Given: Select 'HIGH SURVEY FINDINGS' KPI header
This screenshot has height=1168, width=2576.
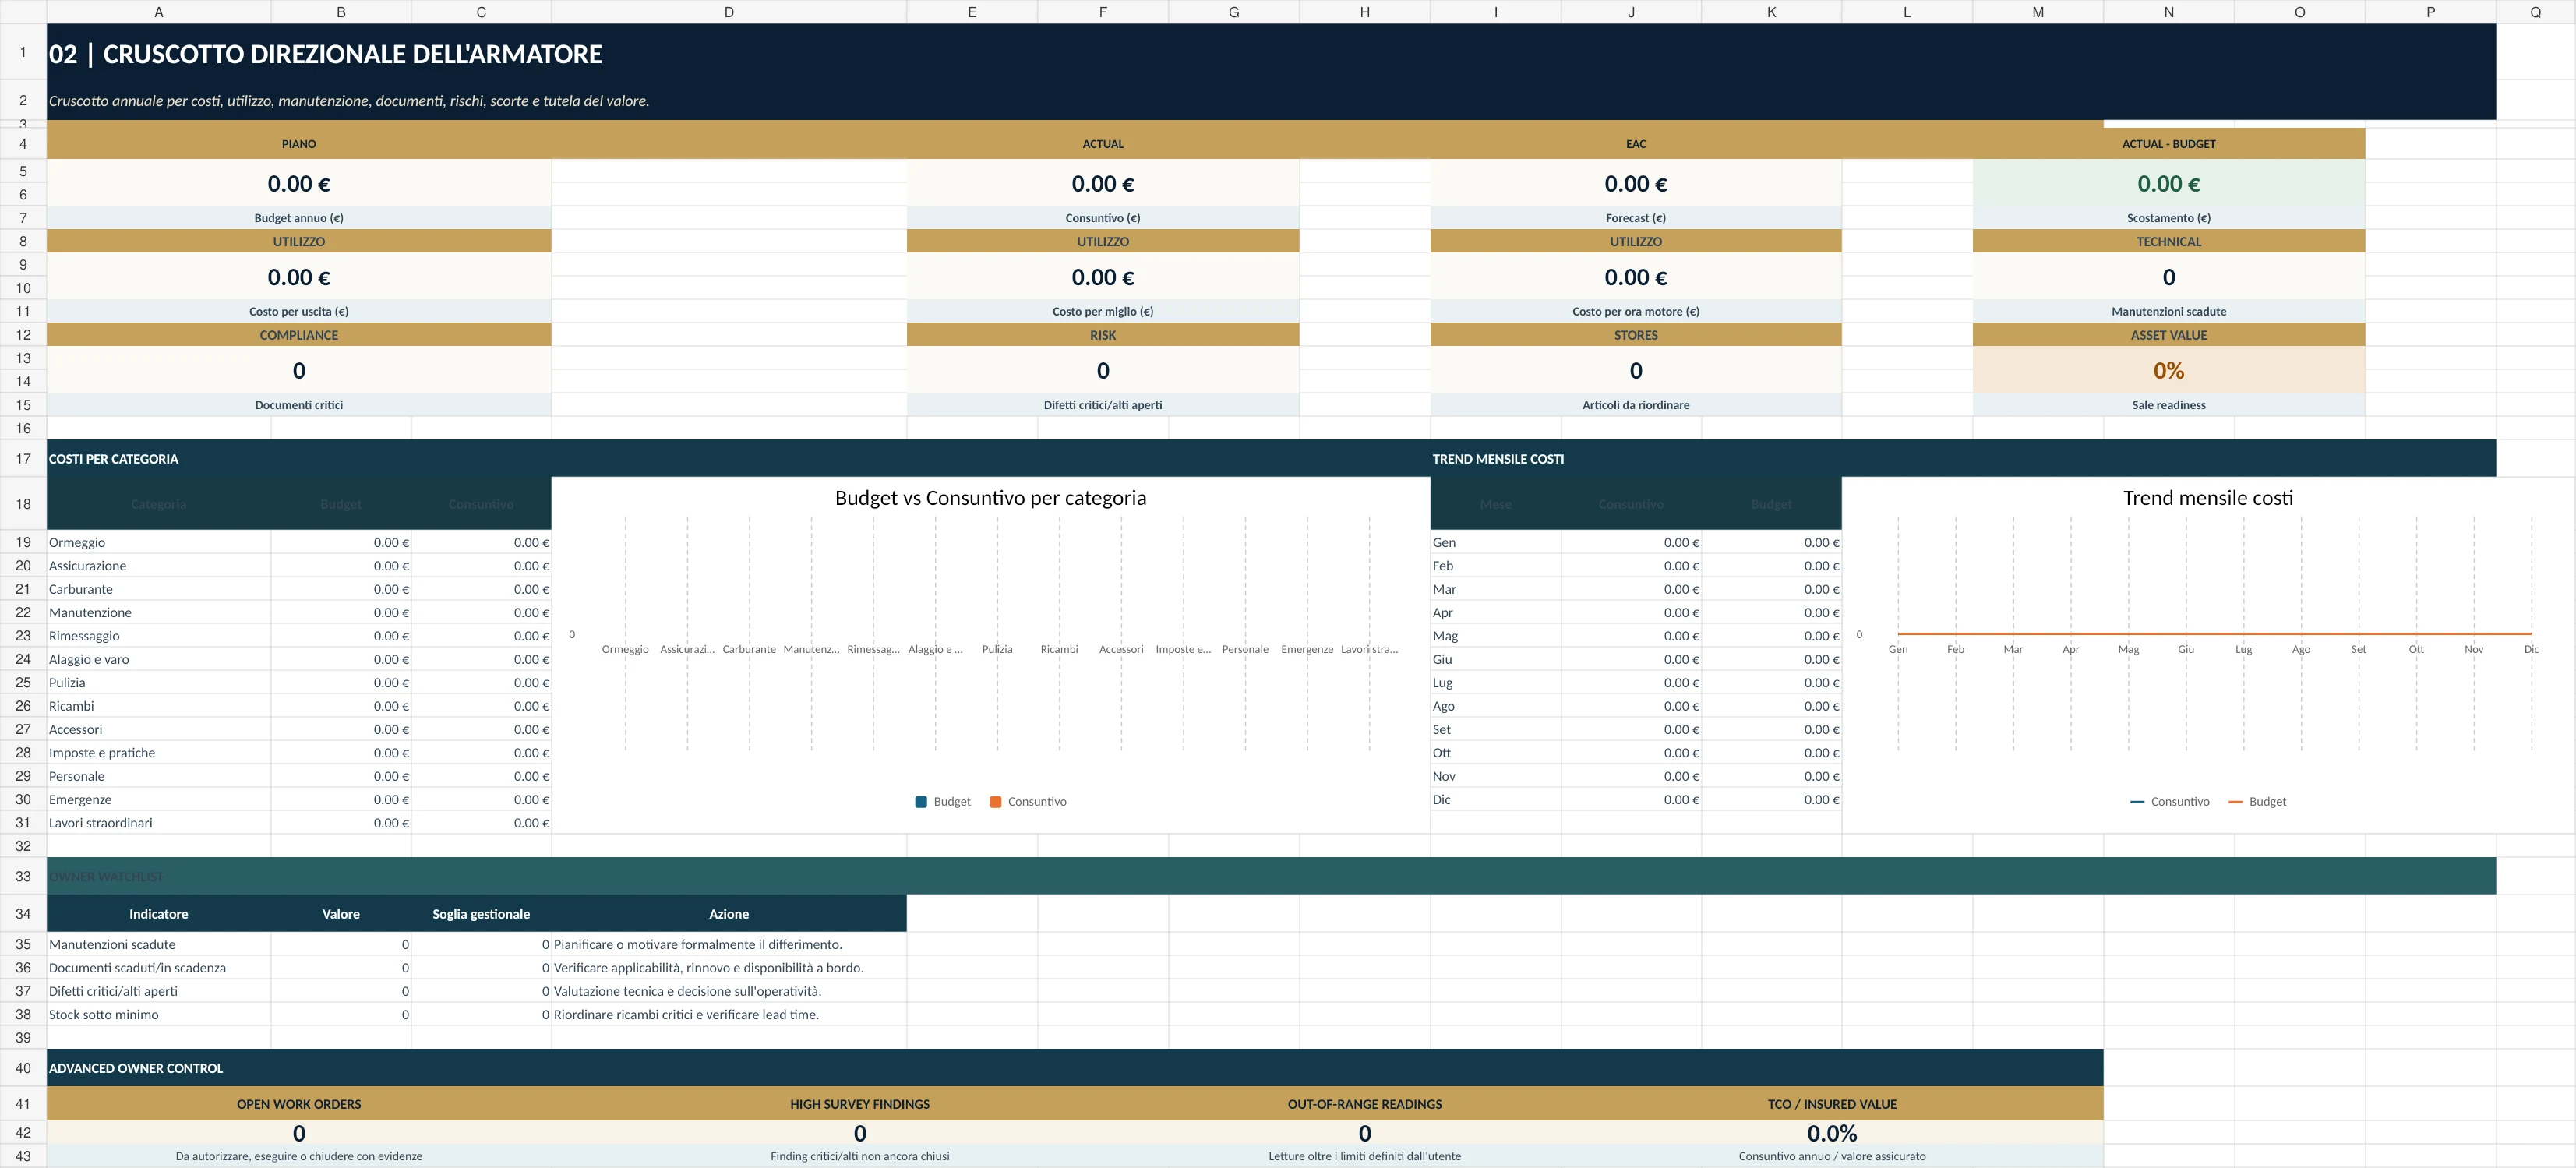Looking at the screenshot, I should (x=860, y=1104).
